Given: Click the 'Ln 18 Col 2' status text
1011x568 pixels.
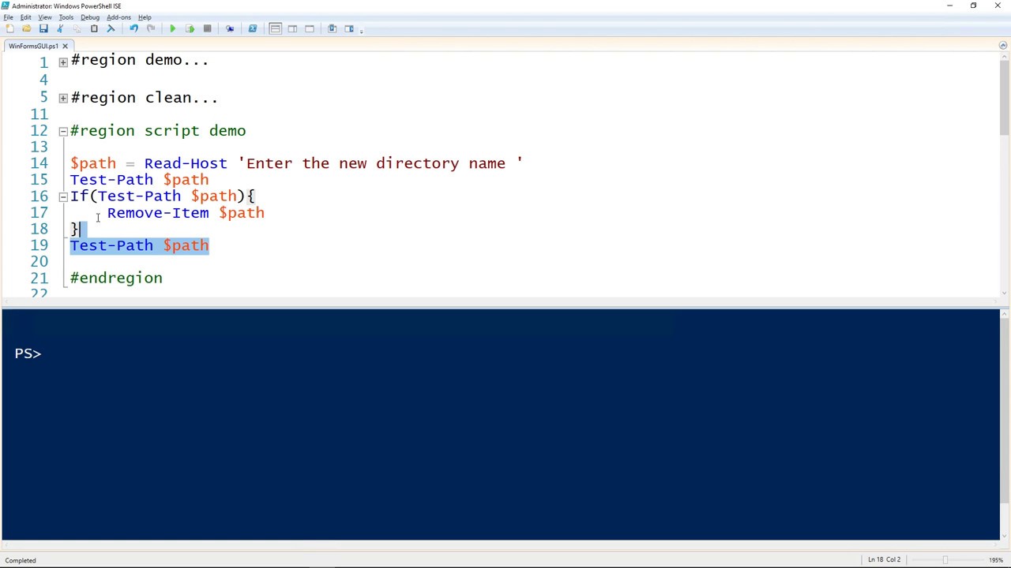Looking at the screenshot, I should pyautogui.click(x=884, y=560).
